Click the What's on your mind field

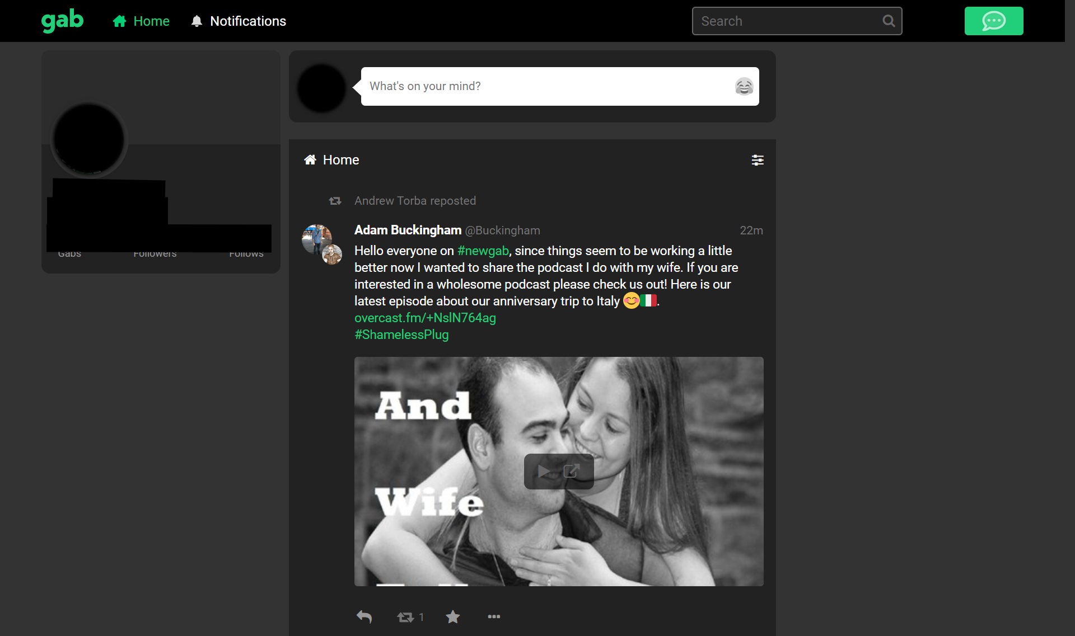504,86
